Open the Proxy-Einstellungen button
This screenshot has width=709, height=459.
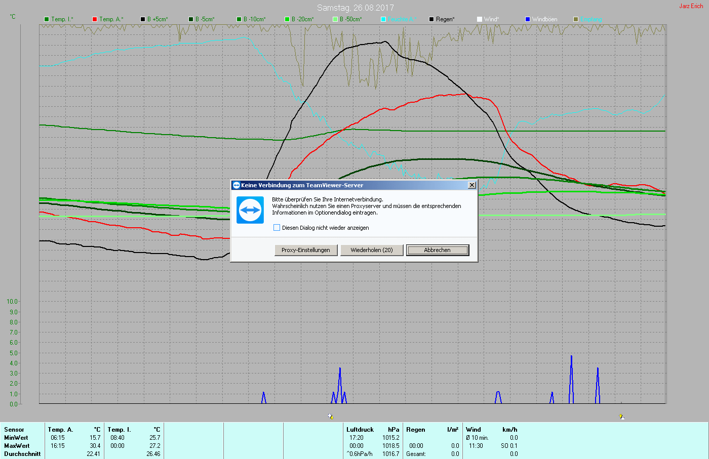pos(306,250)
